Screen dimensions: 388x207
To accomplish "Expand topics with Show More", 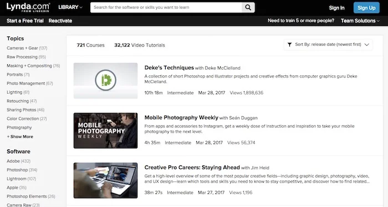I will coord(20,137).
